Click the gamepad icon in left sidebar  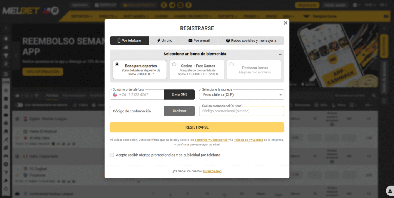6,156
